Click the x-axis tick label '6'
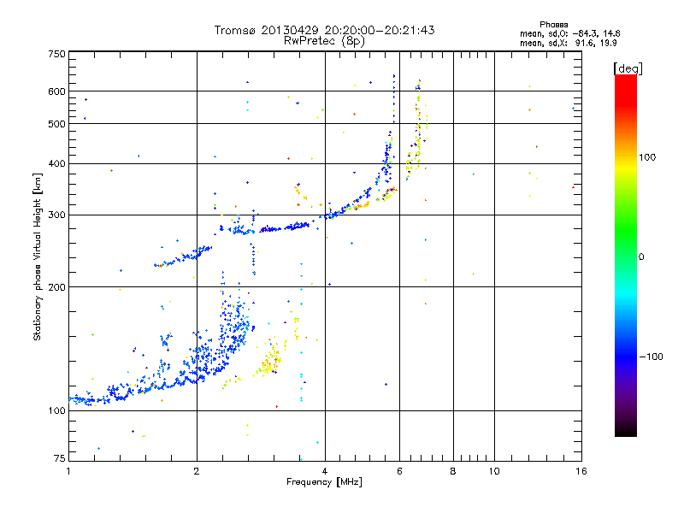 (399, 471)
